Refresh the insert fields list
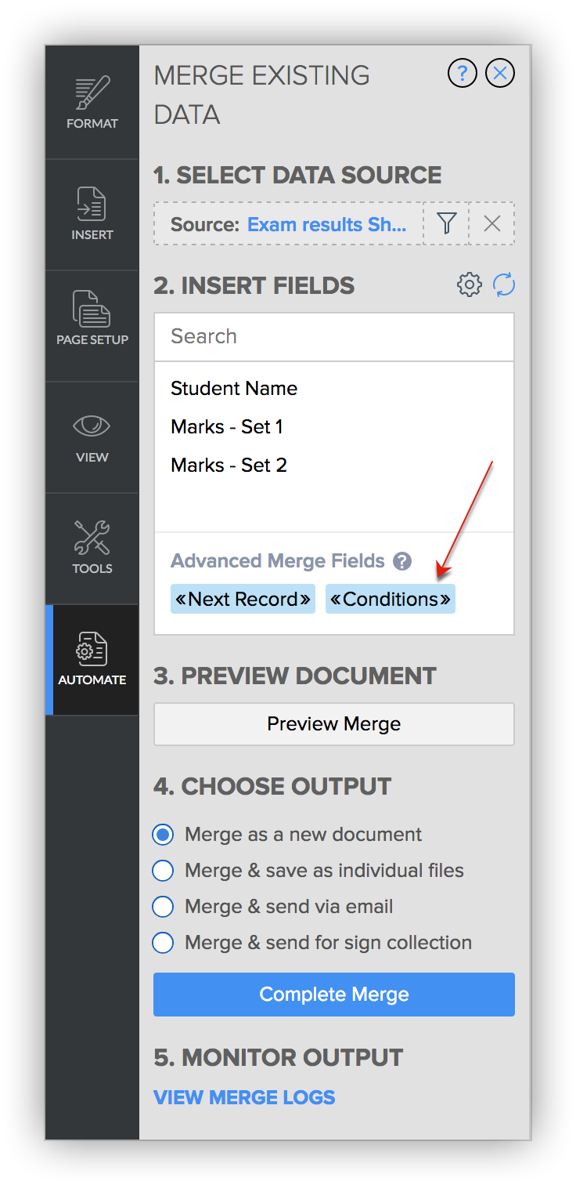 pos(504,284)
